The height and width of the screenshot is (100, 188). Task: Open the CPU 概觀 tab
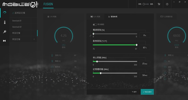52,17
